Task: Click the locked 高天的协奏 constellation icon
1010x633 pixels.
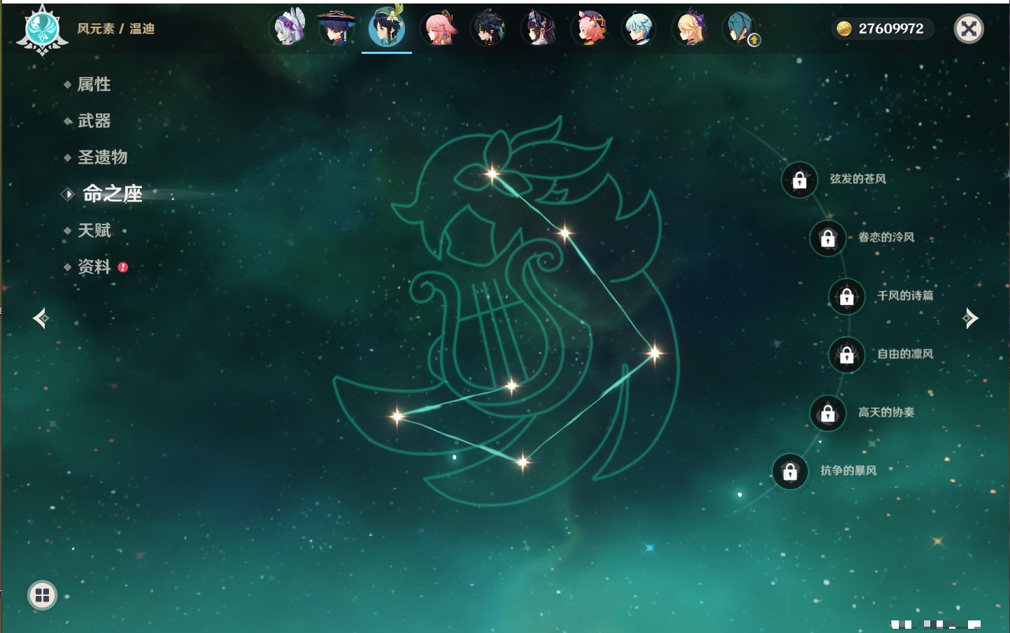Action: [827, 413]
